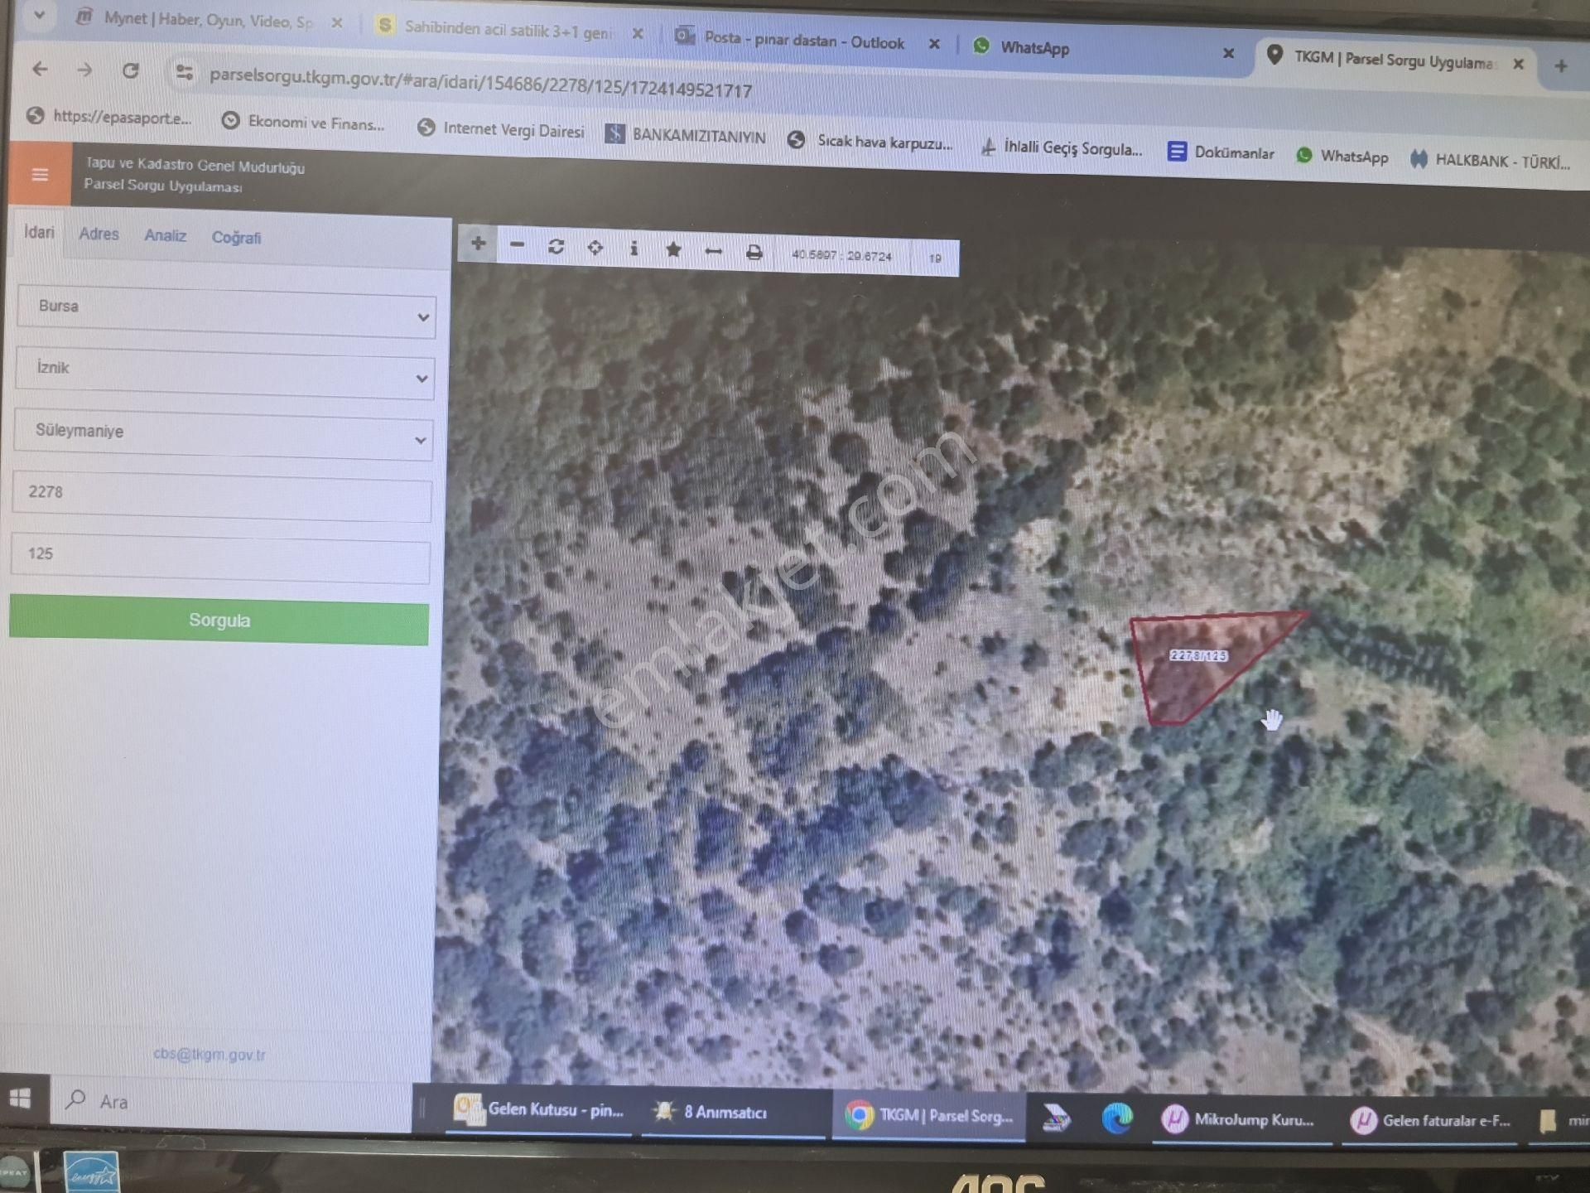Screen dimensions: 1590x1193
Task: Open the orange hamburger menu
Action: point(40,174)
